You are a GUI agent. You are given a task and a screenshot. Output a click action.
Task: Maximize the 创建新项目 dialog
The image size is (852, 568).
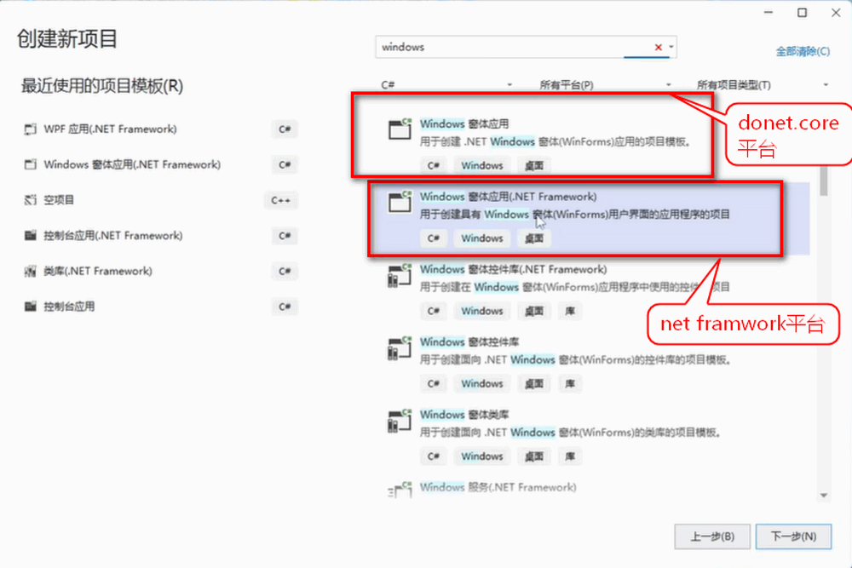pos(802,13)
